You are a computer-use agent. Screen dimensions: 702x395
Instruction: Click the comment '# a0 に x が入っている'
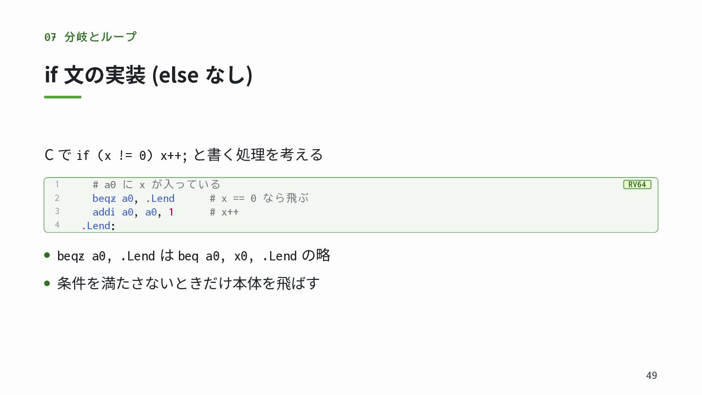point(156,185)
